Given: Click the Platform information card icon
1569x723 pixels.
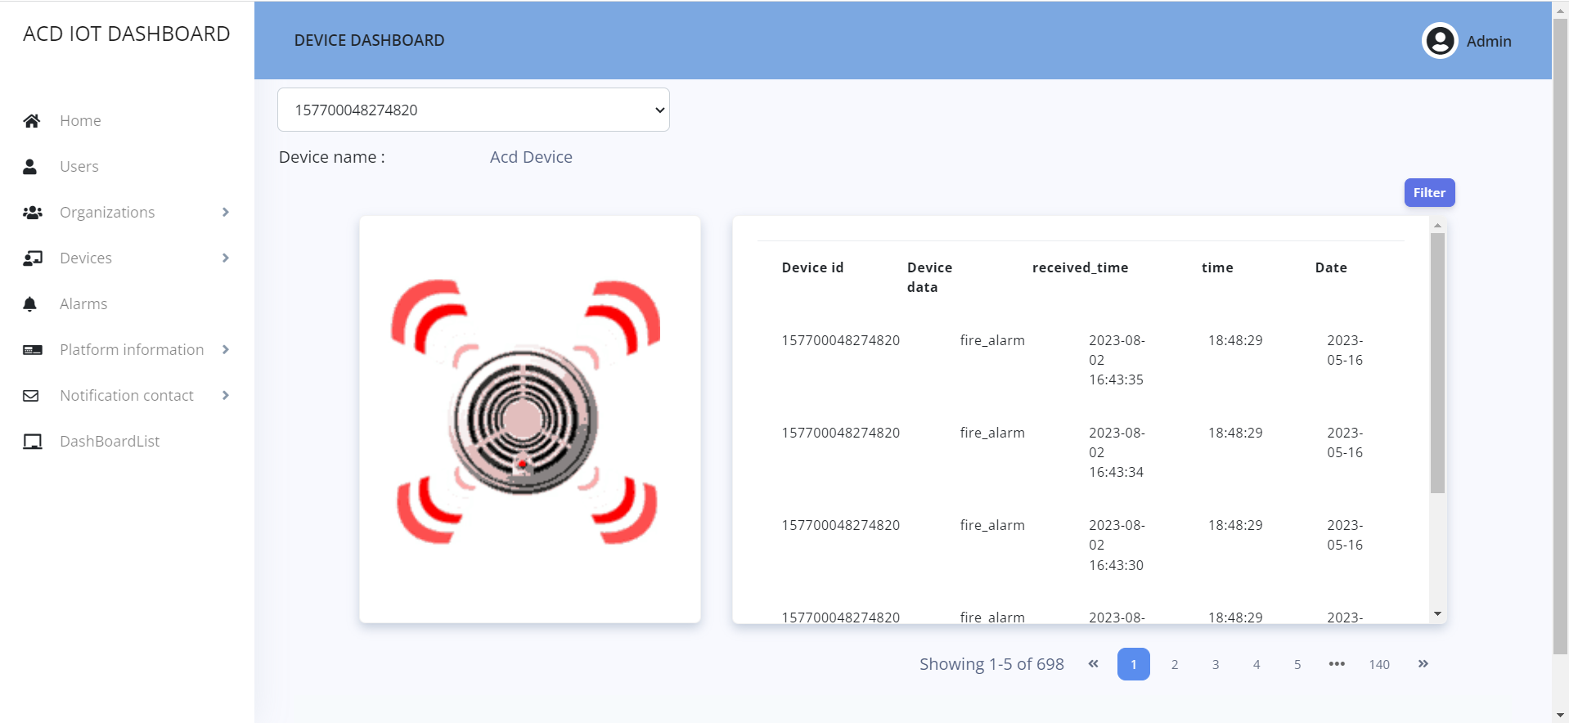Looking at the screenshot, I should (32, 350).
